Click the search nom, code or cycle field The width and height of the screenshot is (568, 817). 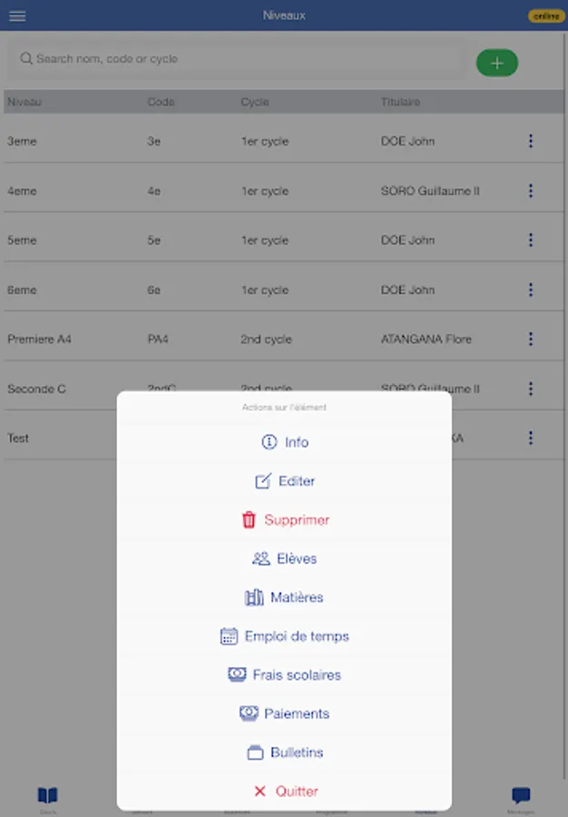236,59
